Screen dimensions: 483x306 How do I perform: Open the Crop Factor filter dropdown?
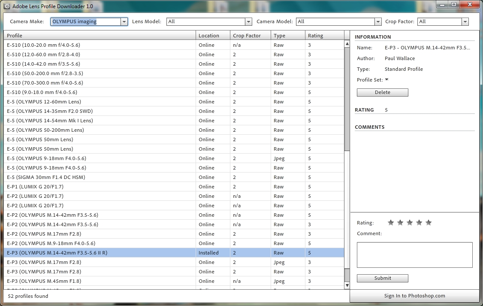(465, 21)
